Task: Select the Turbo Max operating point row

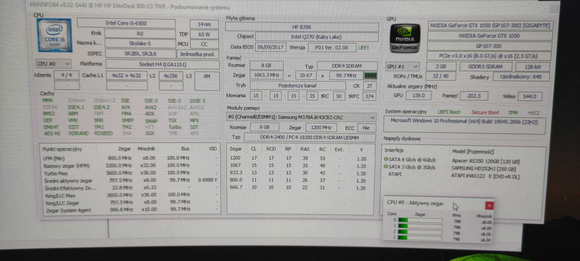Action: pyautogui.click(x=130, y=173)
